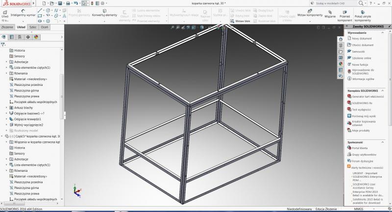
Task: Open the PropertyManager tab icon
Action: click(11, 37)
